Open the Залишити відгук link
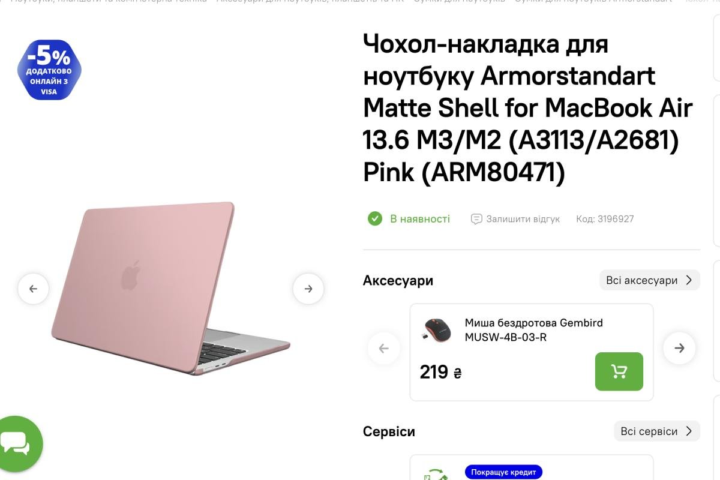The width and height of the screenshot is (720, 480). point(523,219)
